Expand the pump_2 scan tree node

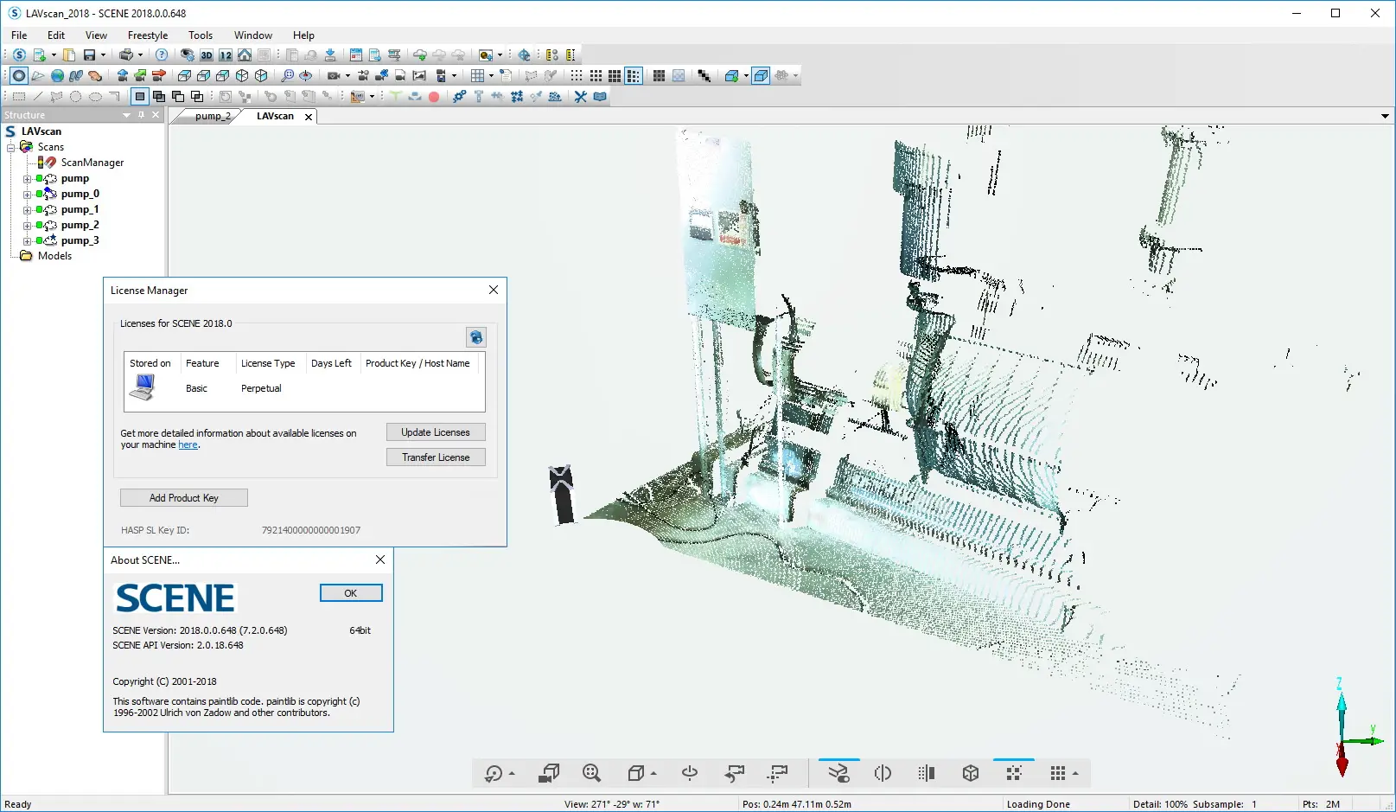click(x=27, y=226)
